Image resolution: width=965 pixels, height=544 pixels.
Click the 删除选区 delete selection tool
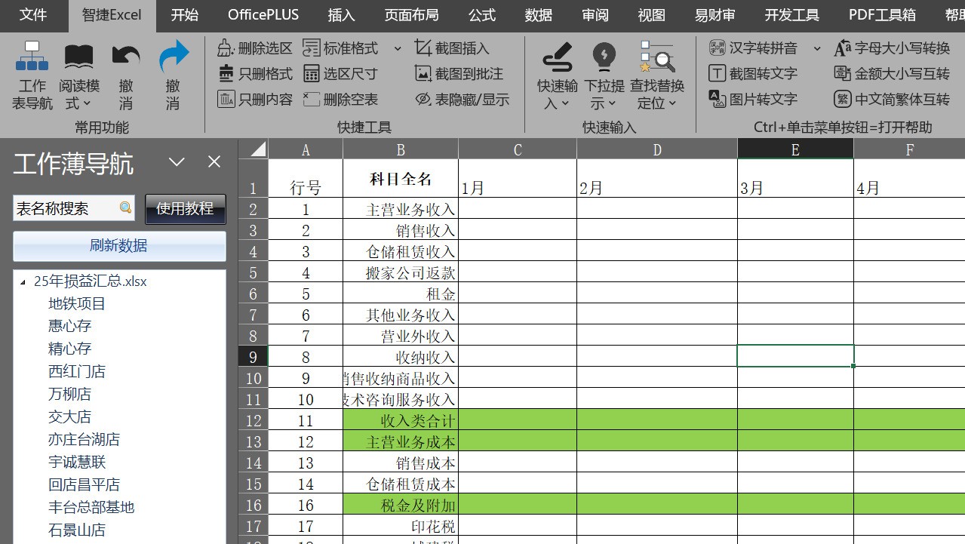(255, 48)
